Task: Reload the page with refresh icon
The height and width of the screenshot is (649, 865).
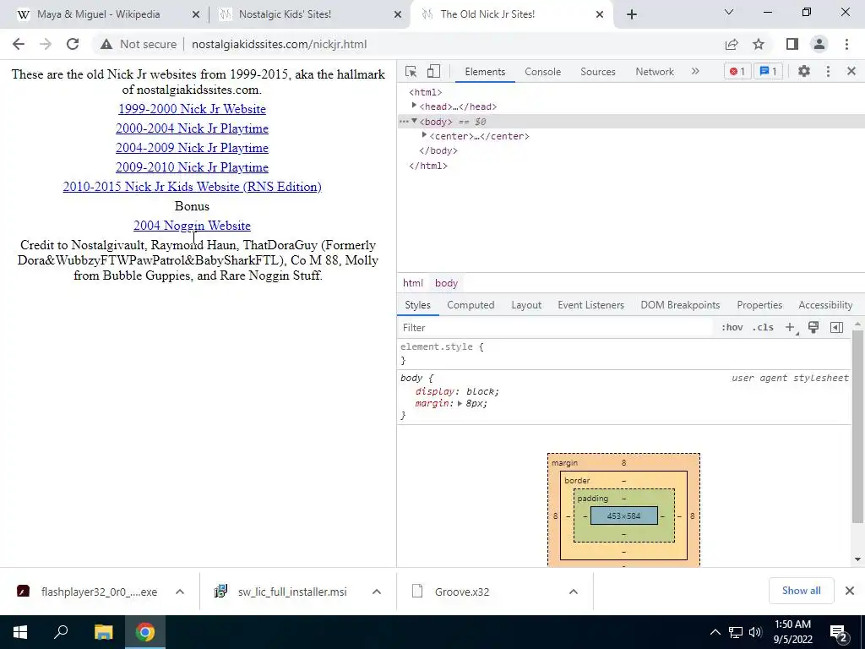Action: [x=73, y=44]
